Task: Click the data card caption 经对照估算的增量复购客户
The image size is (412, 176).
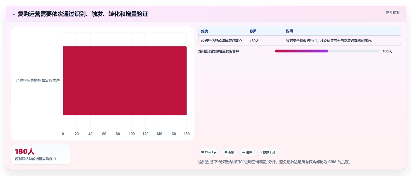Action: pyautogui.click(x=35, y=159)
